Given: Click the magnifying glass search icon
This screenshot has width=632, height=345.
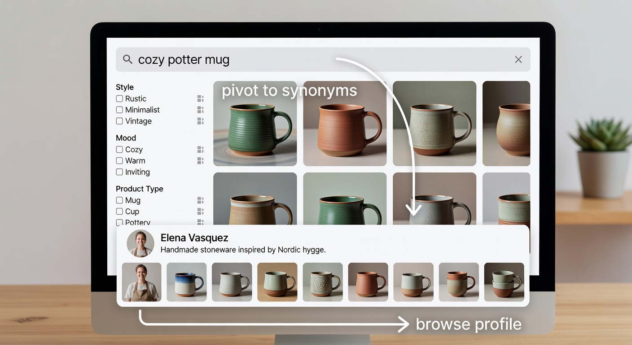Looking at the screenshot, I should (127, 59).
